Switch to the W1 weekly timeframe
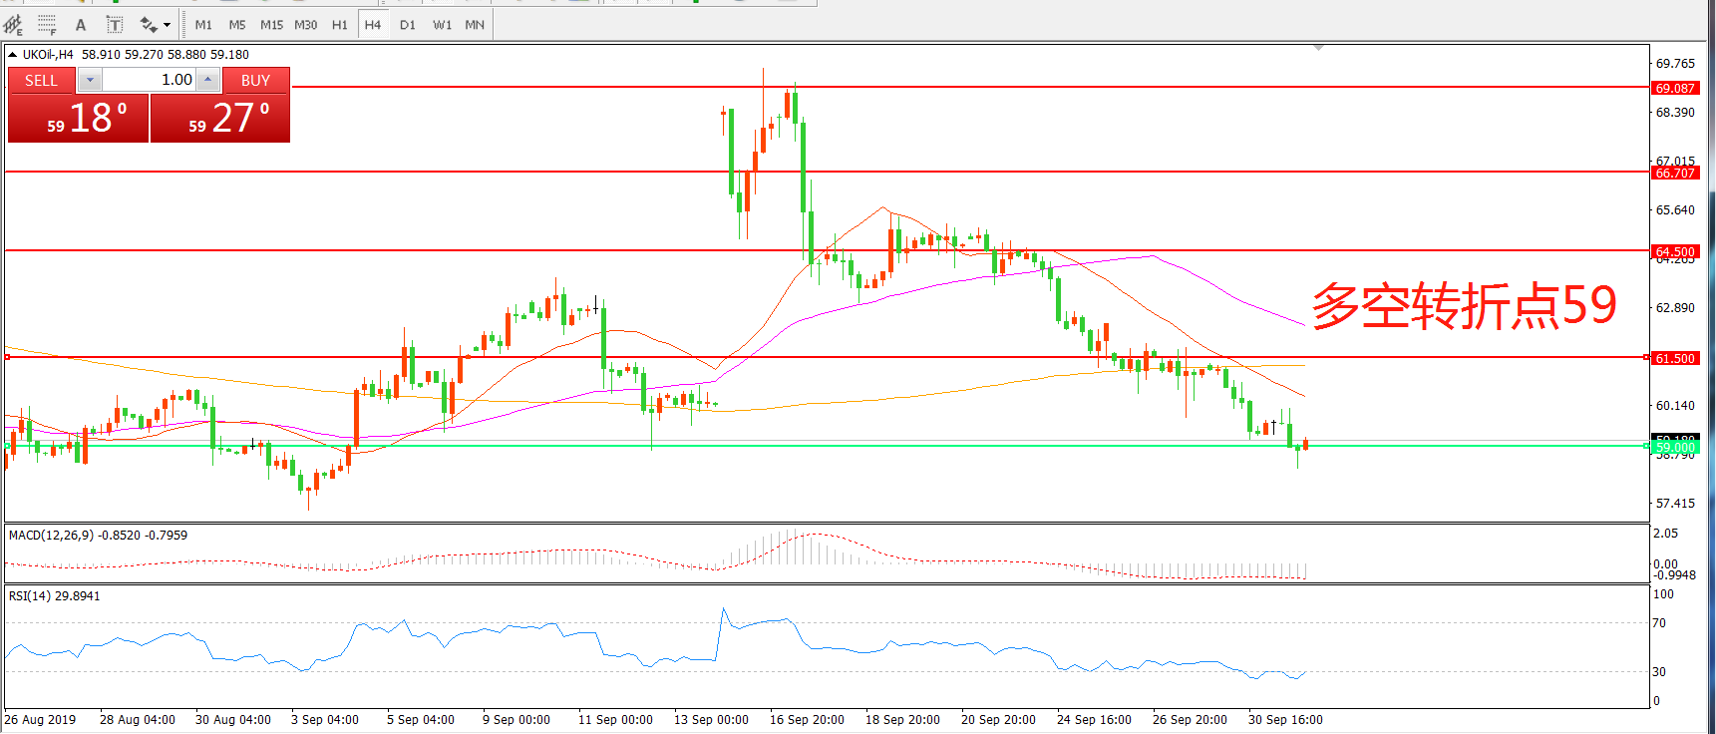 click(442, 24)
